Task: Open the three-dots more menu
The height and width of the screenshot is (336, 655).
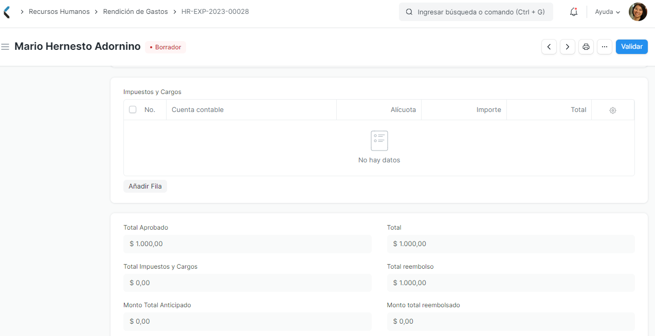Action: pyautogui.click(x=605, y=47)
